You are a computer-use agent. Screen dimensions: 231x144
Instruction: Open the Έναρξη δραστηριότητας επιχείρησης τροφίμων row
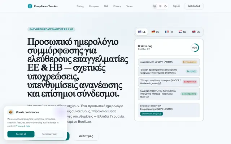tap(169, 71)
